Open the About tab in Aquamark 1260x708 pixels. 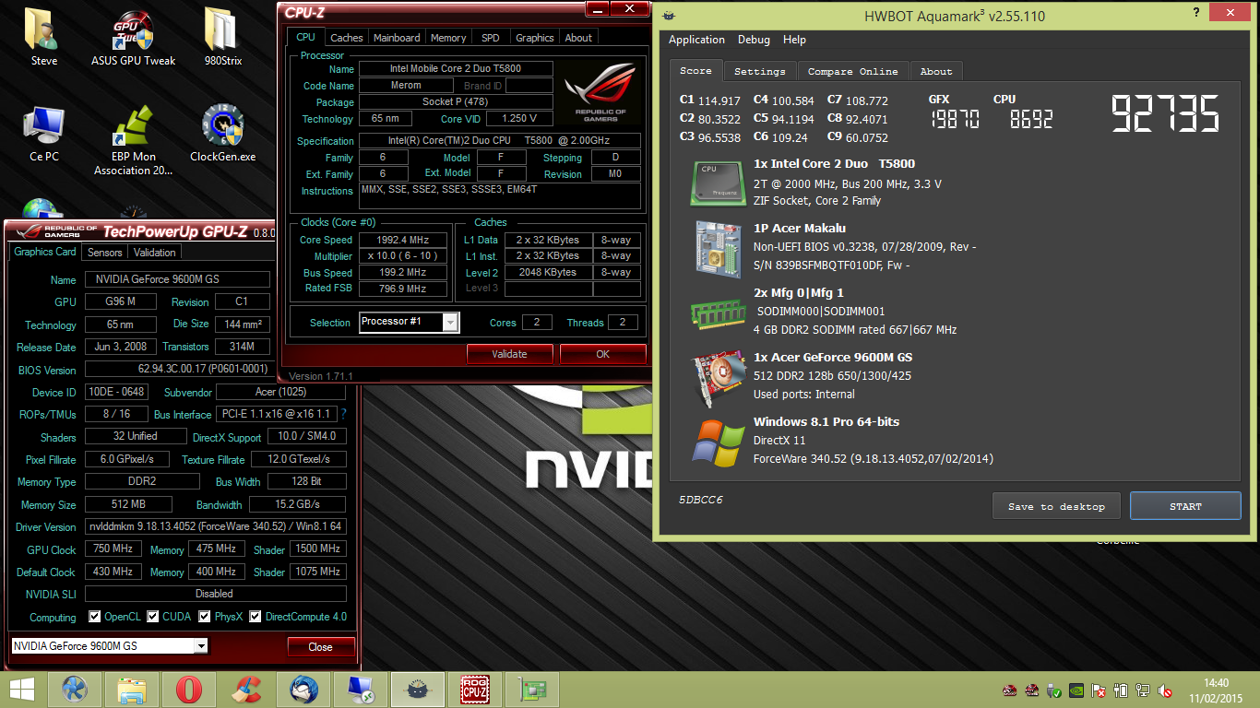(x=936, y=71)
